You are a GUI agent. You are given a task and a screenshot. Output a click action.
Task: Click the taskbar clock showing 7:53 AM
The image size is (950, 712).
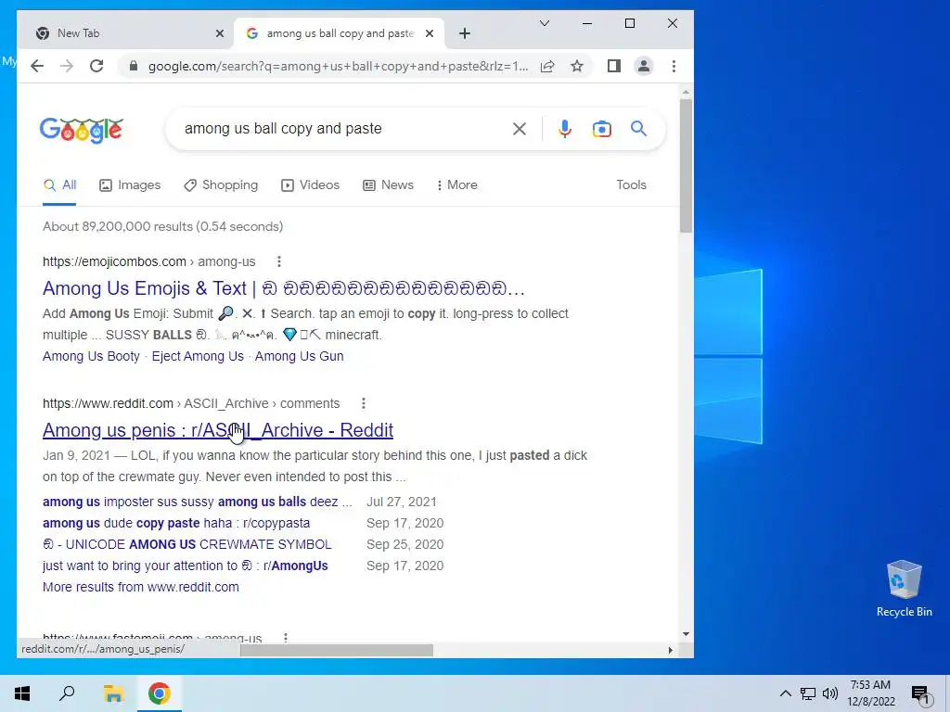870,693
